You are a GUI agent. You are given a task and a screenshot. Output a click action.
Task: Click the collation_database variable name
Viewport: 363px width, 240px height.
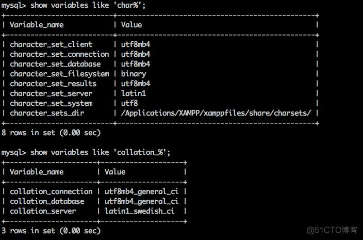(x=47, y=201)
